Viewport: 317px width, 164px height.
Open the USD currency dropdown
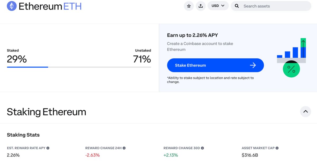point(218,6)
